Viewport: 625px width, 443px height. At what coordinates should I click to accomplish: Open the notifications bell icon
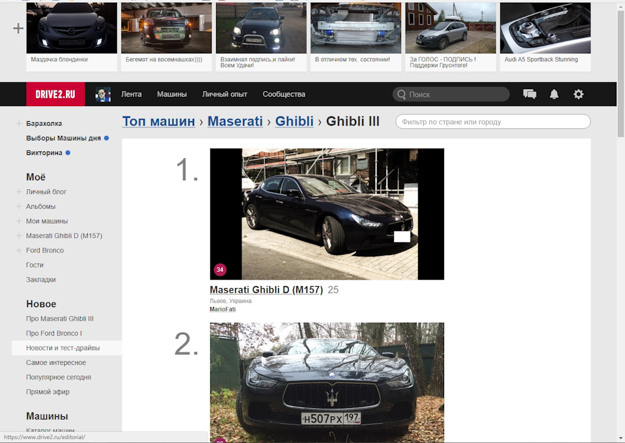(554, 94)
